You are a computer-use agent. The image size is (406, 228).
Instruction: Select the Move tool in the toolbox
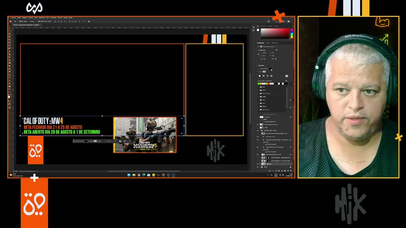coord(10,28)
